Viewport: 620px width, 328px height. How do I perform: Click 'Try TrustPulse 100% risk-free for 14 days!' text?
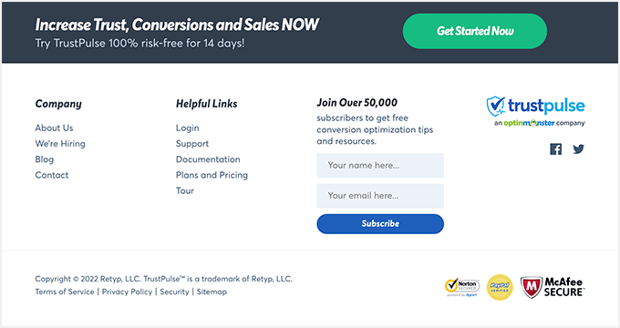pos(139,43)
